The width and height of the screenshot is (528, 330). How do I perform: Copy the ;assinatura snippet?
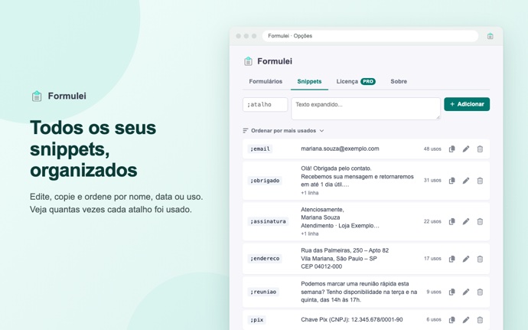(x=452, y=221)
